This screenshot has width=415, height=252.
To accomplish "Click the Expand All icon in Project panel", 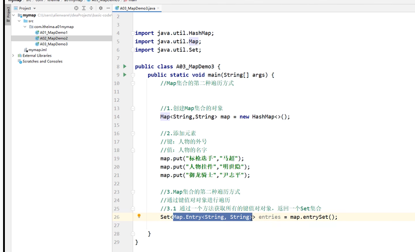I will pos(84,8).
